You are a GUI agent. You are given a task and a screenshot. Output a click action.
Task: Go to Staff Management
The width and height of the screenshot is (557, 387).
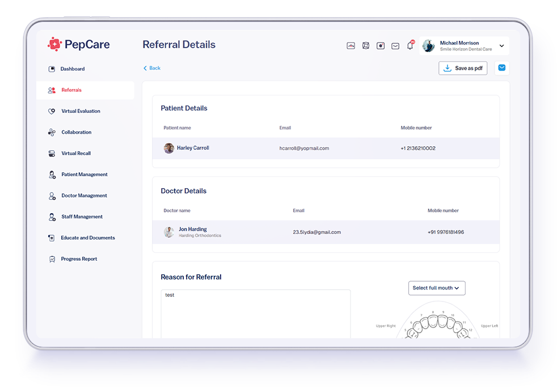click(82, 217)
